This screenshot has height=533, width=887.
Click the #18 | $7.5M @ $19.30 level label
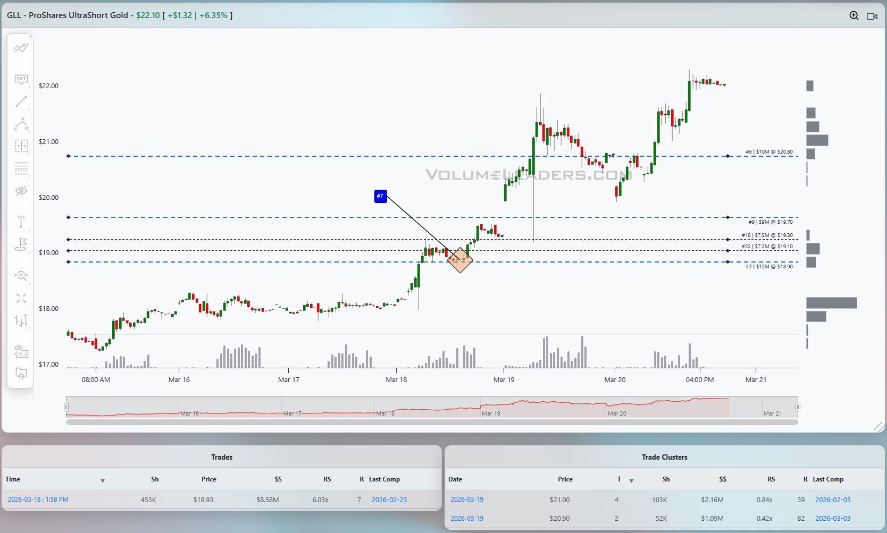767,235
